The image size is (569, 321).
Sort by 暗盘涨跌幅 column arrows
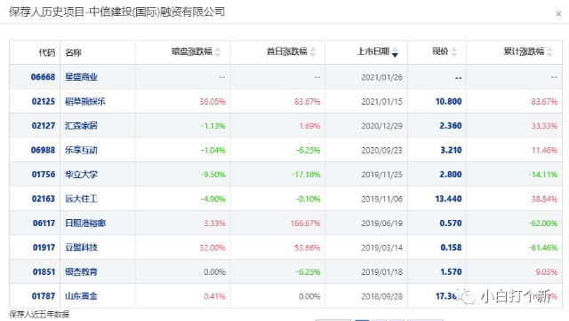pyautogui.click(x=218, y=52)
